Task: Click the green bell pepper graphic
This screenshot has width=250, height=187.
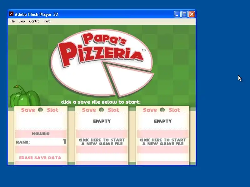Action: coord(25,96)
